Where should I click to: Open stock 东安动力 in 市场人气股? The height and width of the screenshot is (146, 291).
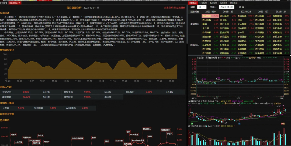pyautogui.click(x=7, y=92)
